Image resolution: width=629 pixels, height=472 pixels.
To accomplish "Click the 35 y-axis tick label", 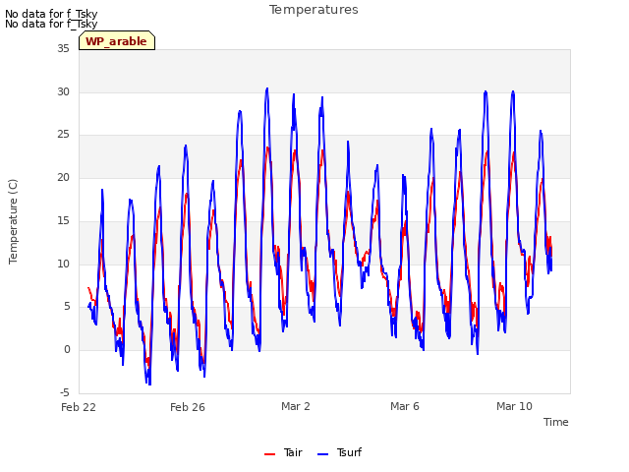I will [x=63, y=48].
